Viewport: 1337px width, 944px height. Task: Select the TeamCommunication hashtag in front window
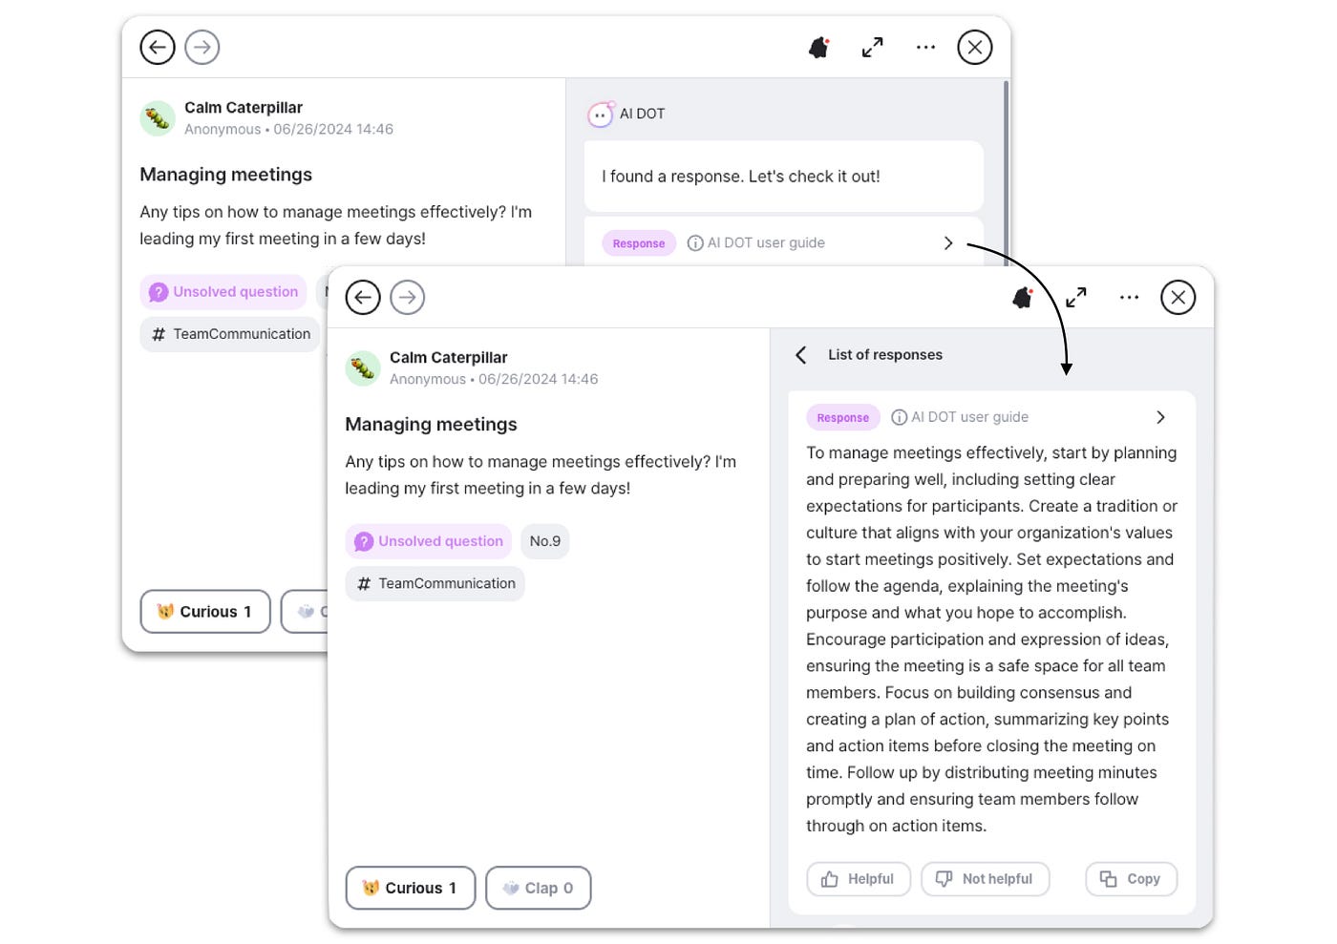point(435,584)
